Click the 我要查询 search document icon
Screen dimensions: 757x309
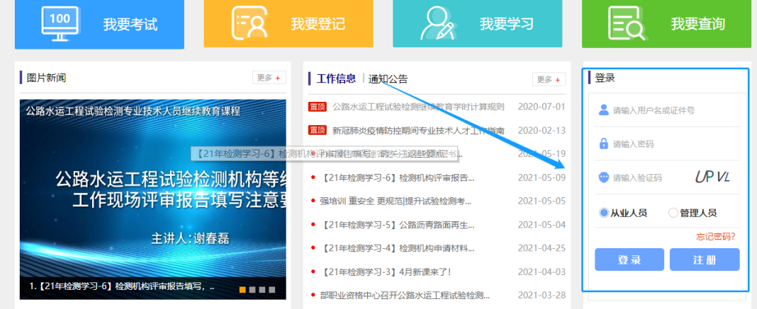[x=628, y=23]
